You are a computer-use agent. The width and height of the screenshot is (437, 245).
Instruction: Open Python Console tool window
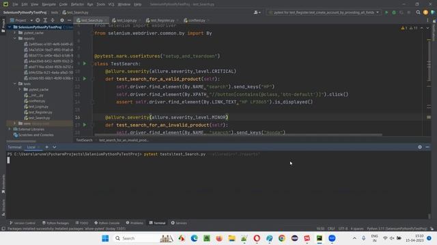tap(107, 223)
